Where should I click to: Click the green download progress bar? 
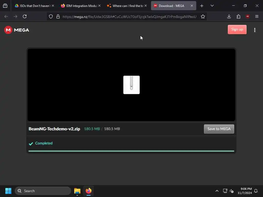coord(131,151)
